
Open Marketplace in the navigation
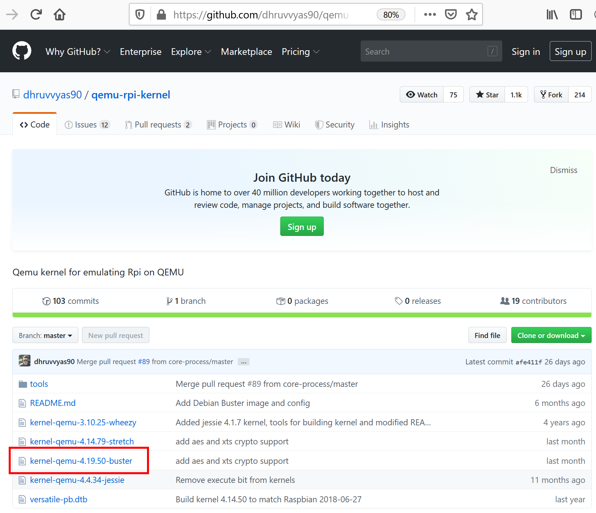click(246, 52)
